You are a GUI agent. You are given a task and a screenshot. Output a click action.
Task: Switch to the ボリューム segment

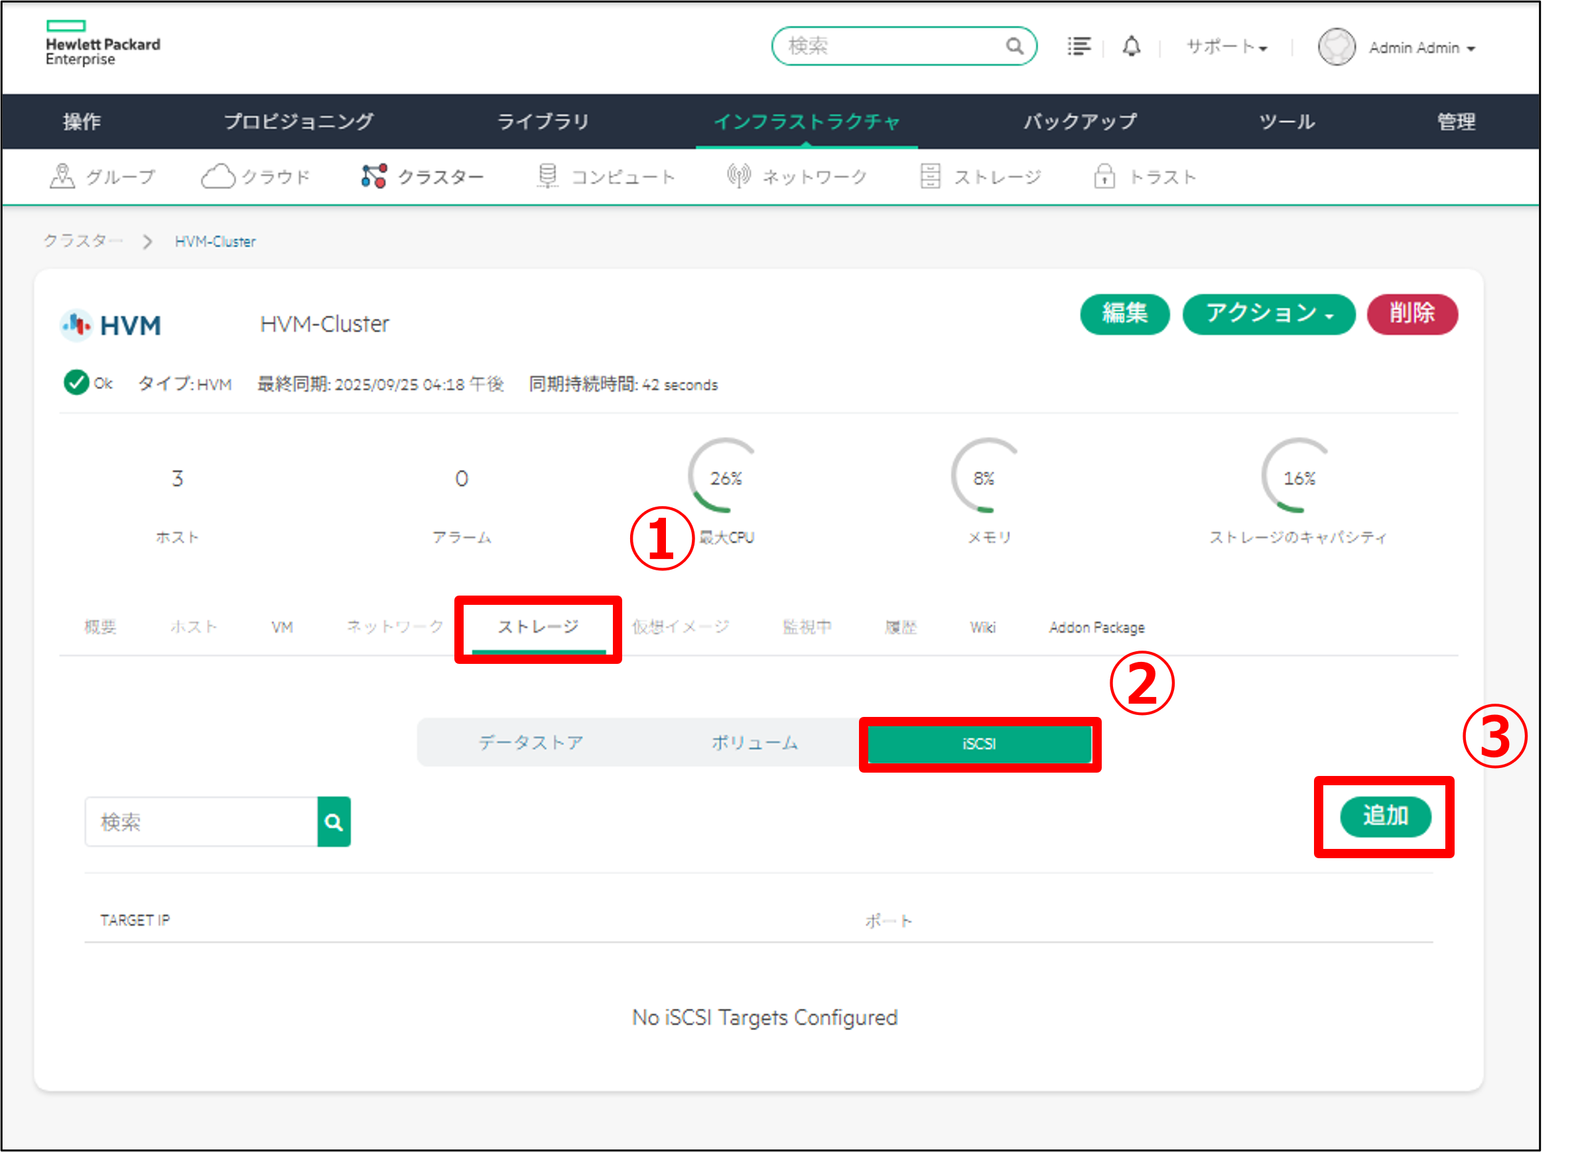pyautogui.click(x=755, y=743)
